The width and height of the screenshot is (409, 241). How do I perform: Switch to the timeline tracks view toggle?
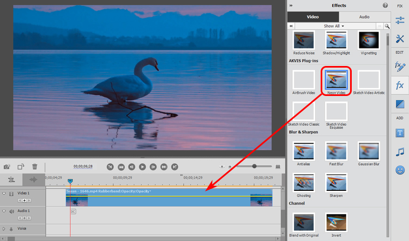pyautogui.click(x=11, y=179)
